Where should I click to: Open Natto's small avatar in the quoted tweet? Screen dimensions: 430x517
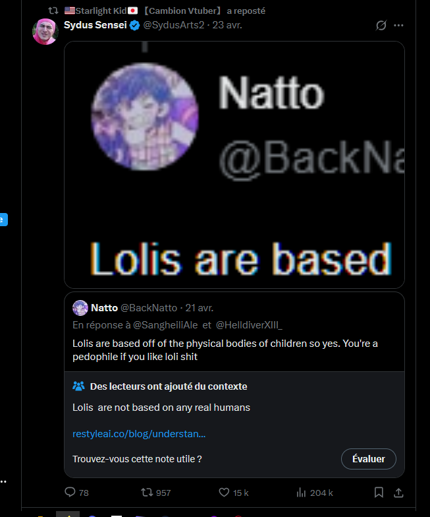click(80, 308)
